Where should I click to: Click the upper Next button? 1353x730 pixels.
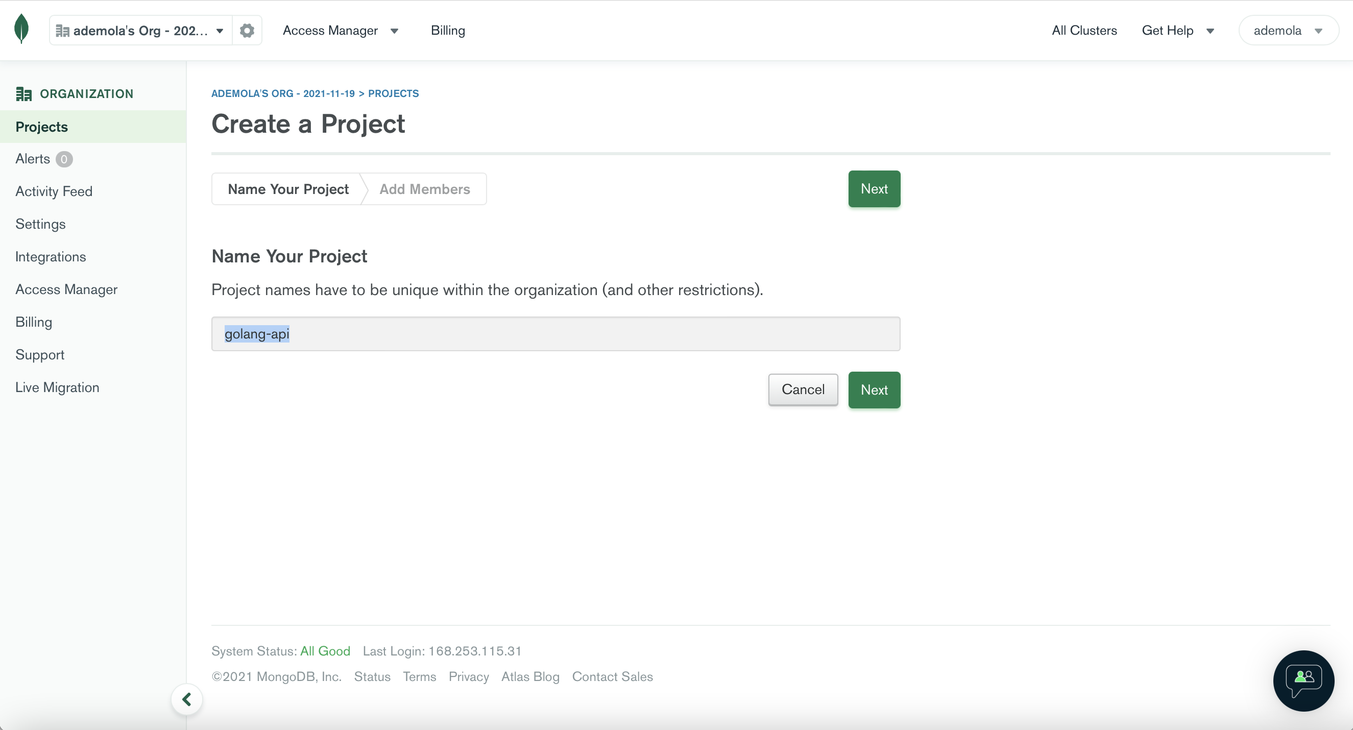[x=874, y=188]
